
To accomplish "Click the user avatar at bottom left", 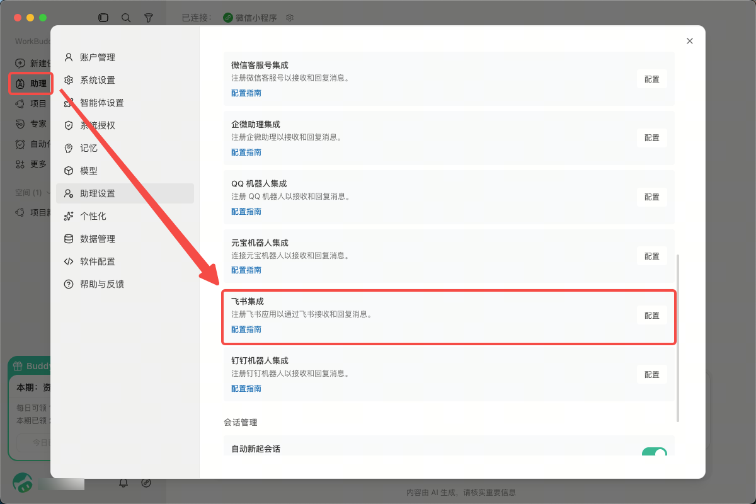I will click(x=23, y=483).
